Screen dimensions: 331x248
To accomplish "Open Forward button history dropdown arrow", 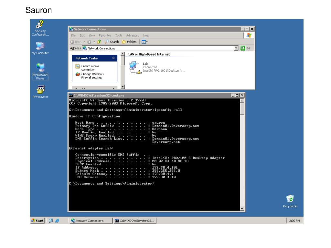I will (94, 42).
